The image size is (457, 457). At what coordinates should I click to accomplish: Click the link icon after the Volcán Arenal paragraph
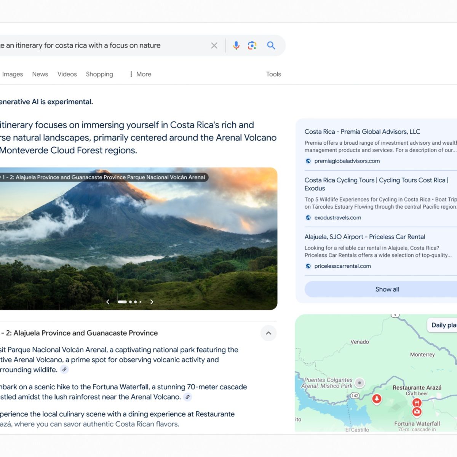pyautogui.click(x=64, y=369)
